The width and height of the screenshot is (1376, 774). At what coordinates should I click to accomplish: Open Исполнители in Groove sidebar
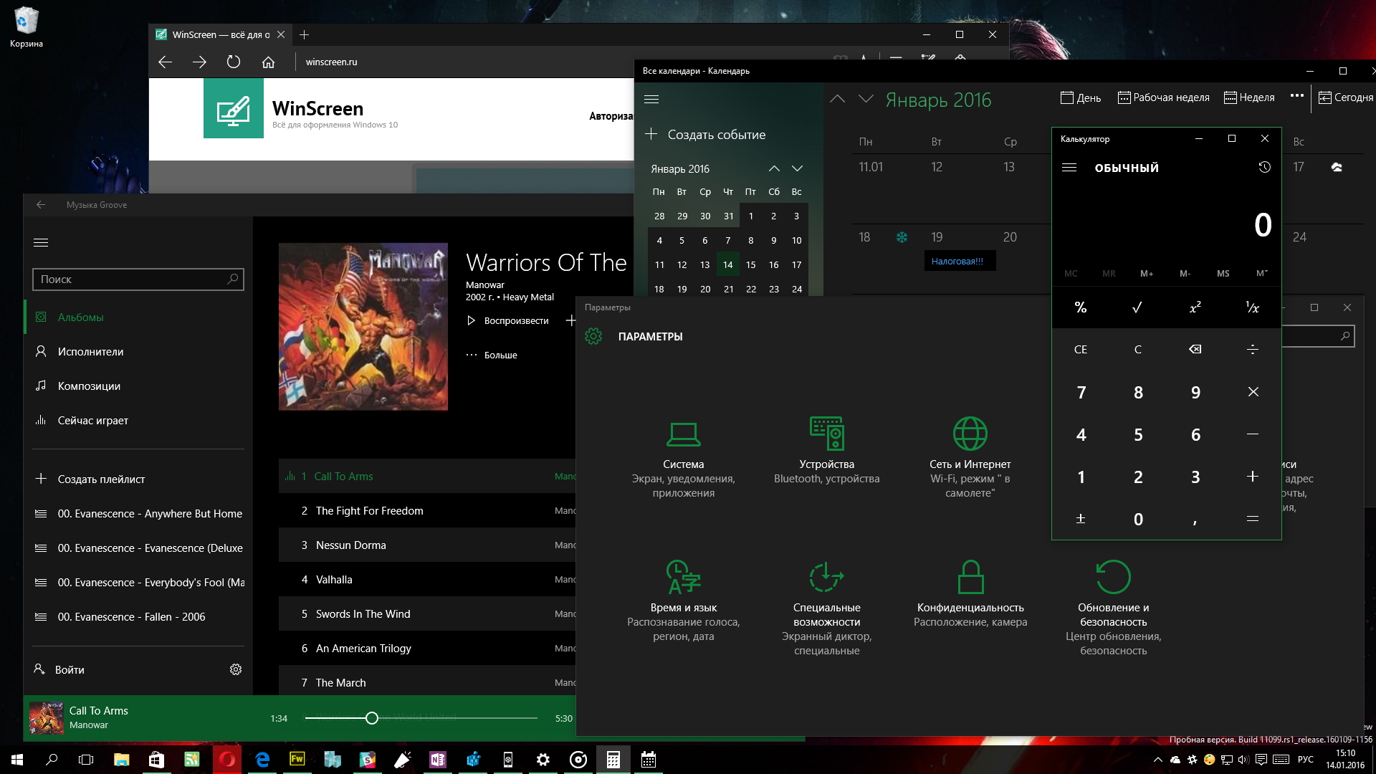tap(139, 351)
